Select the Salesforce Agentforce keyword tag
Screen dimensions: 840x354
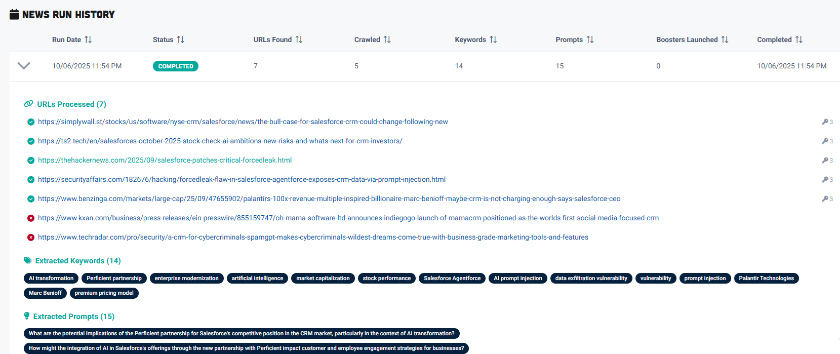click(452, 278)
